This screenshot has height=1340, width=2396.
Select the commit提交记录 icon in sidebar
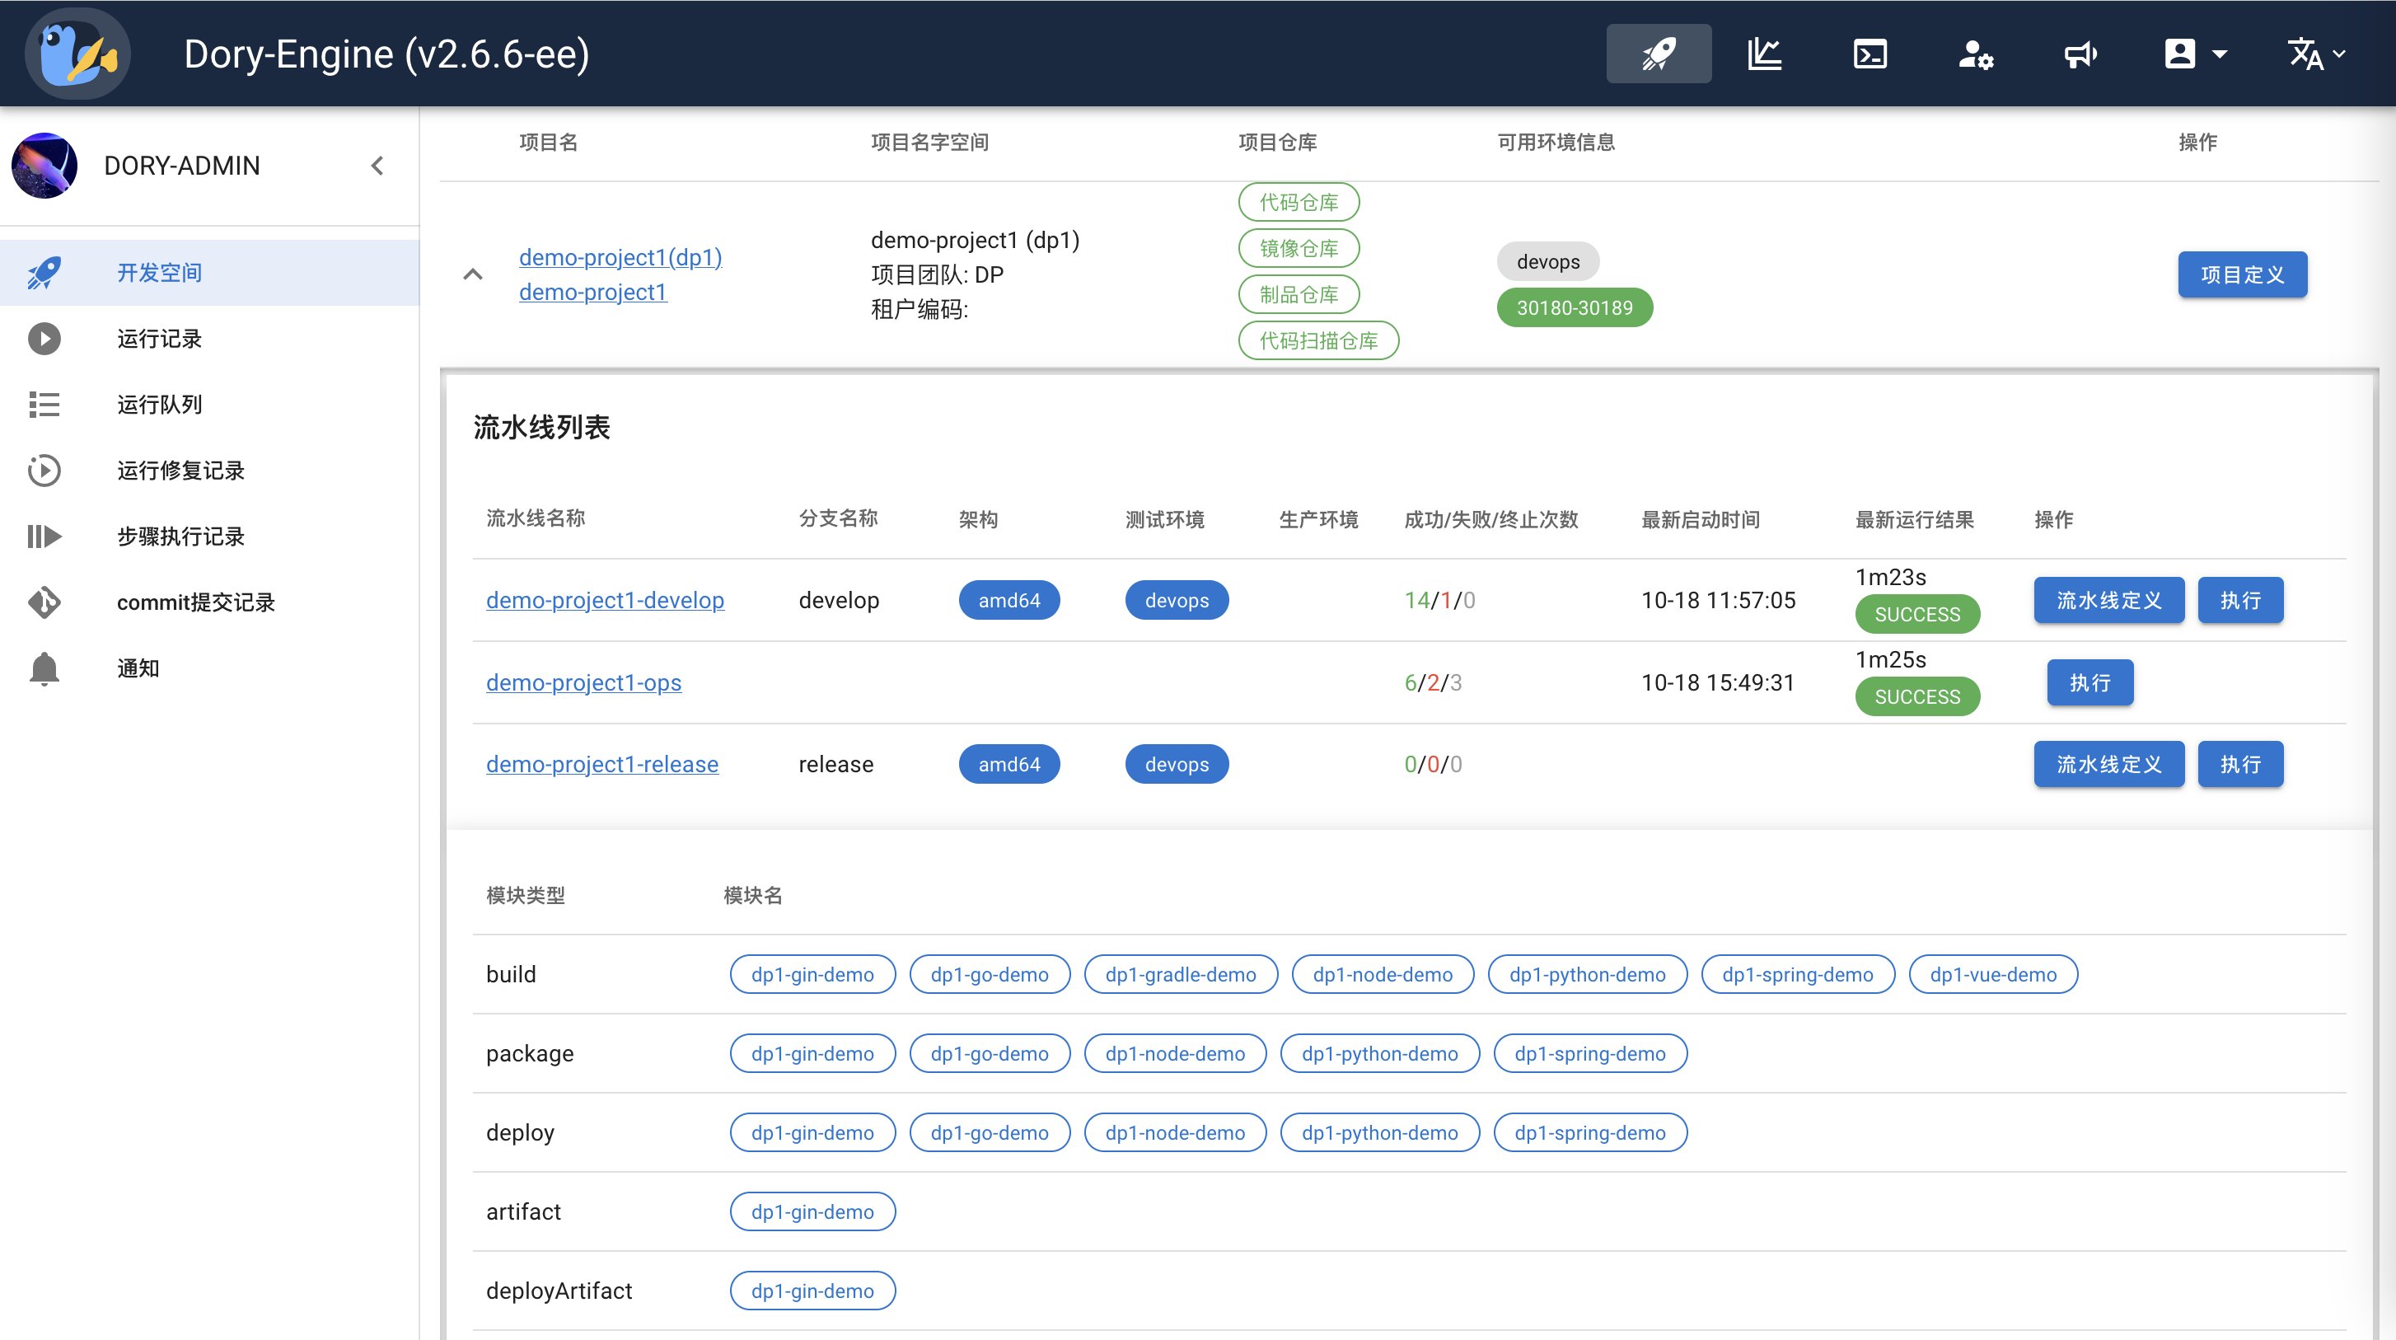(x=44, y=602)
